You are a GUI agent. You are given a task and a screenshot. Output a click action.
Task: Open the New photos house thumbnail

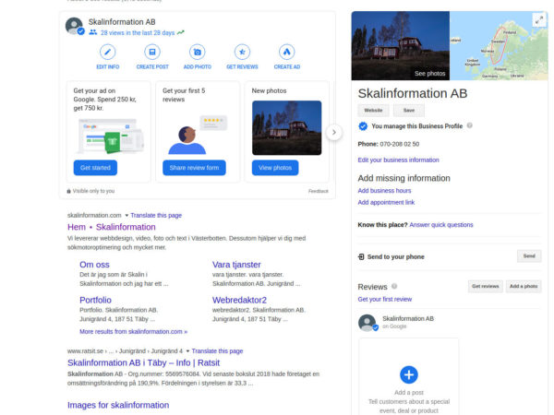[x=287, y=128]
